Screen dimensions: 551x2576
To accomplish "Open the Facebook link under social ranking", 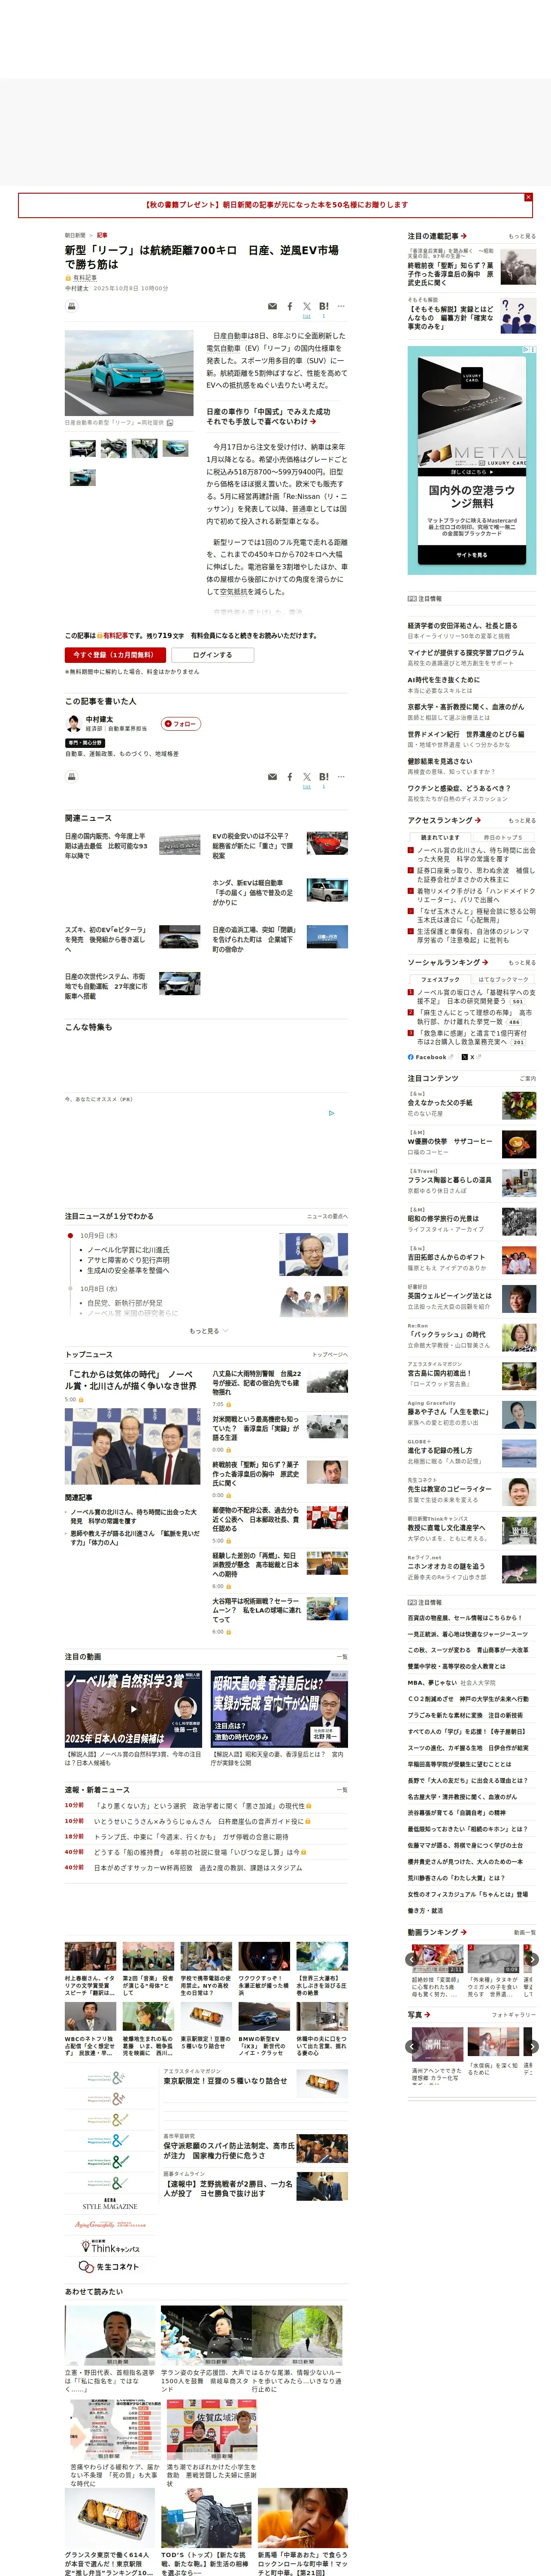I will (430, 1057).
